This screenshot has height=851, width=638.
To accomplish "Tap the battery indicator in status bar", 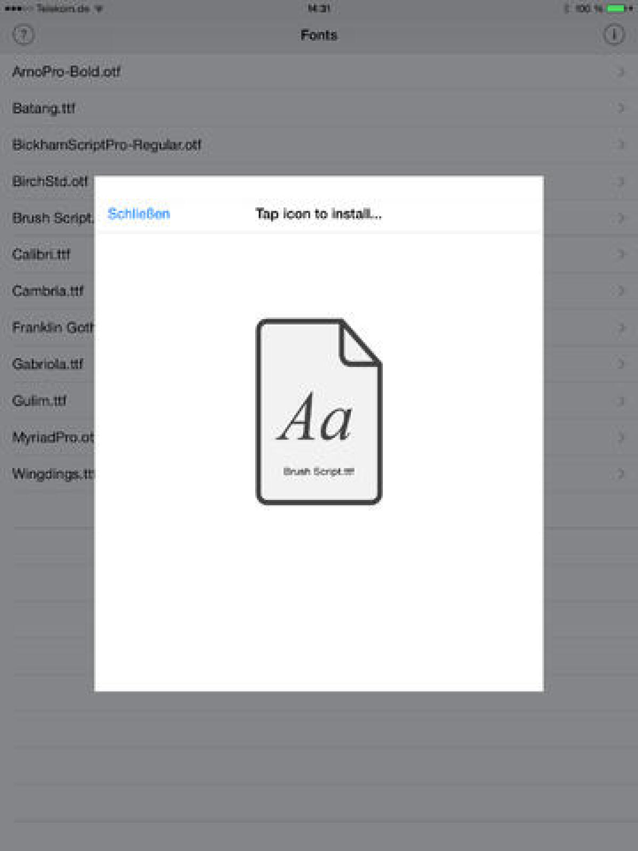I will [x=620, y=9].
